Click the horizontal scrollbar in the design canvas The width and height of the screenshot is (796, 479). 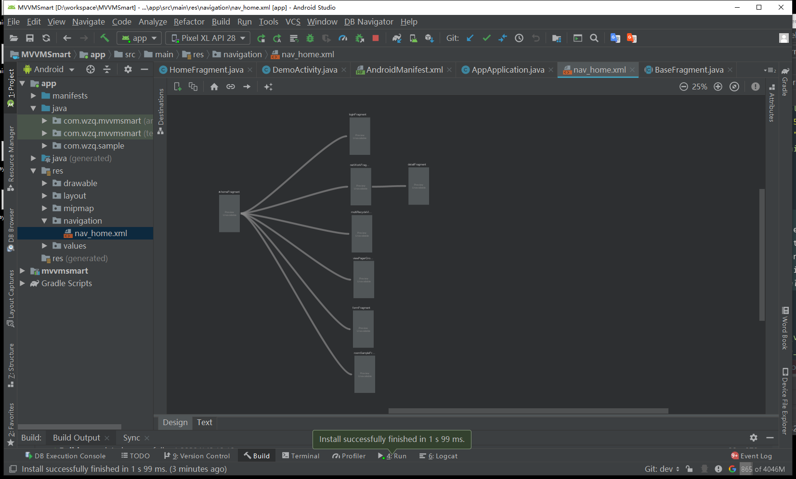click(528, 411)
